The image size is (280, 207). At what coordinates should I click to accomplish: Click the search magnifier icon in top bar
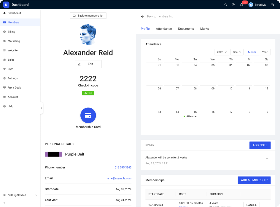tap(226, 5)
